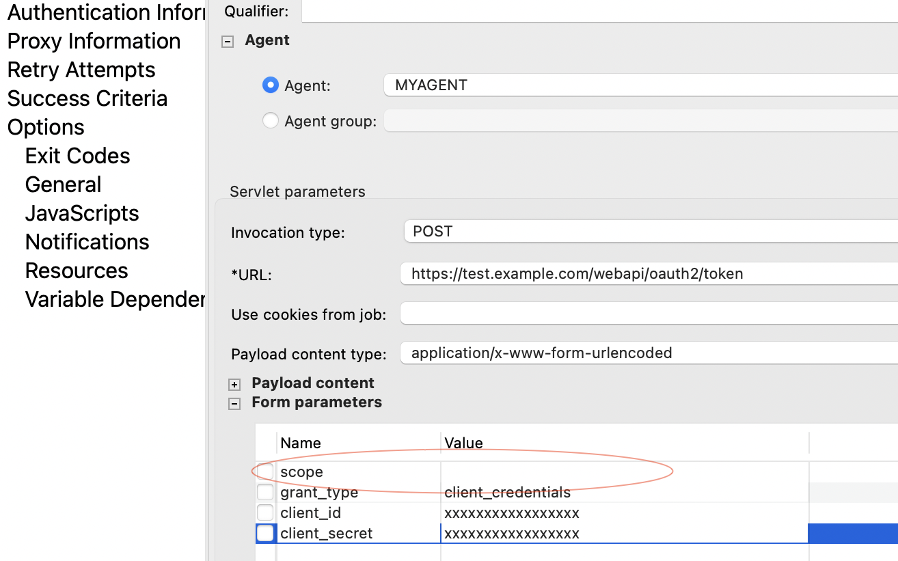898x561 pixels.
Task: Open Proxy Information in the sidebar
Action: click(x=94, y=41)
